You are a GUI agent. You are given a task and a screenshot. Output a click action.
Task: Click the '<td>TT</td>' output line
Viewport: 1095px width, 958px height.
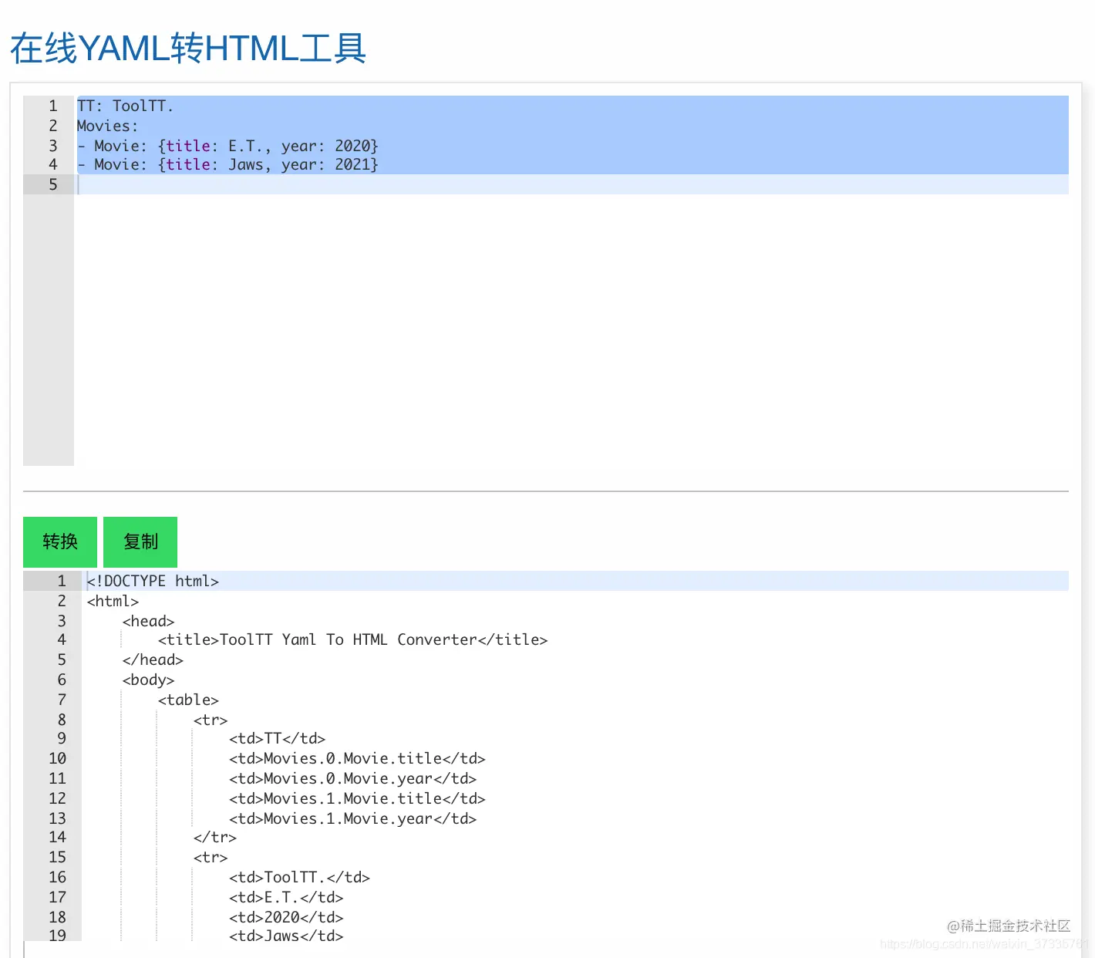coord(277,738)
